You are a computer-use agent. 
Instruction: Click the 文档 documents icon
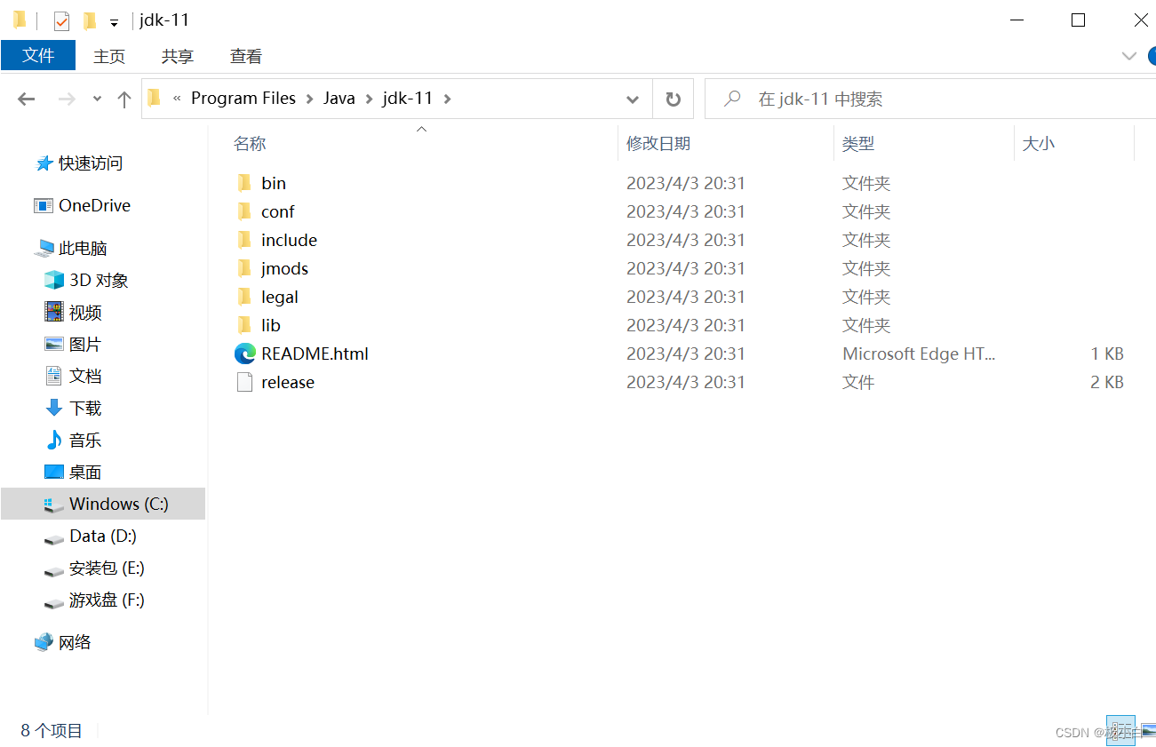tap(54, 376)
